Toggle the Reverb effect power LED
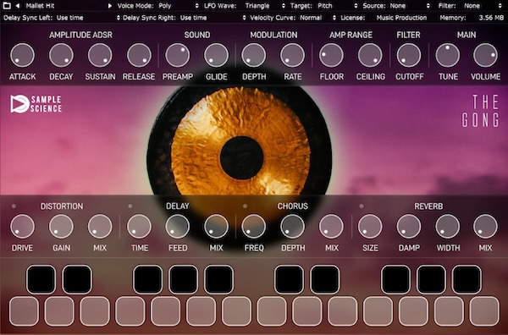 362,206
